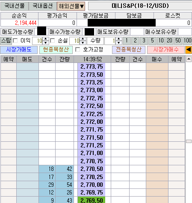Enable the 이익 stop checkbox
This screenshot has width=192, height=203.
15,41
